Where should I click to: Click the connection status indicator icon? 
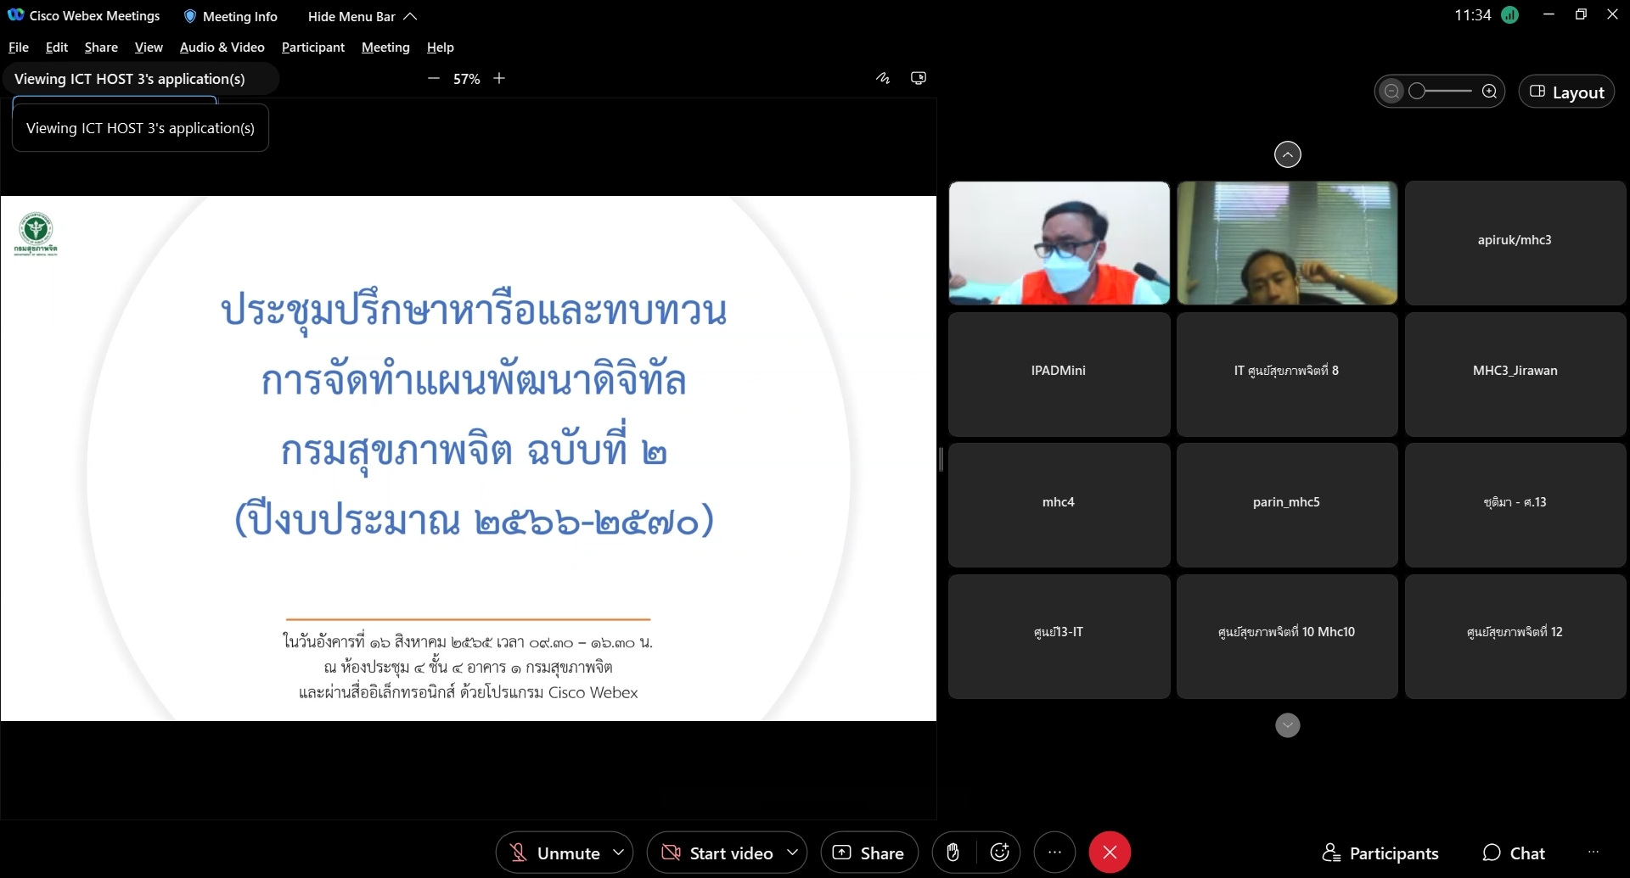point(1509,15)
